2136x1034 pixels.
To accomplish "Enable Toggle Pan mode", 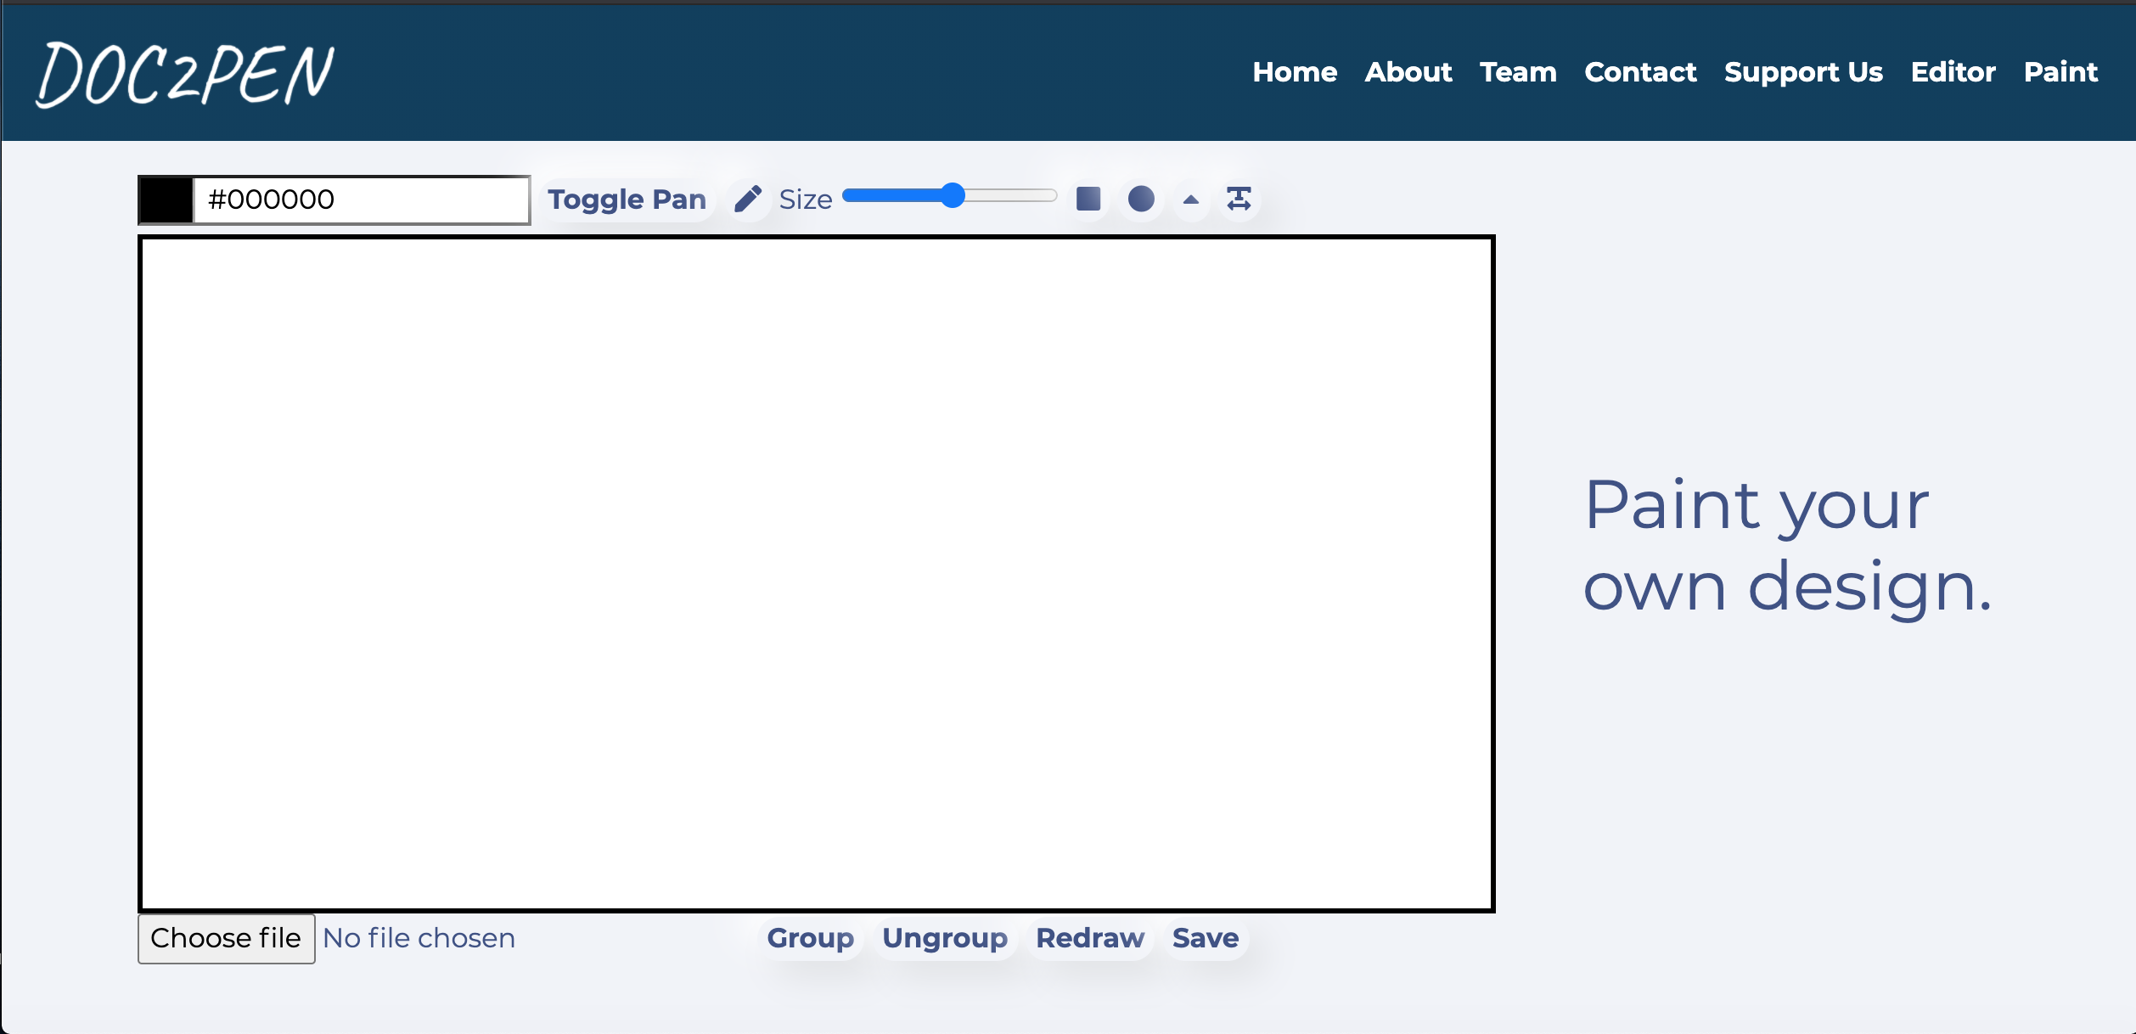I will (627, 199).
